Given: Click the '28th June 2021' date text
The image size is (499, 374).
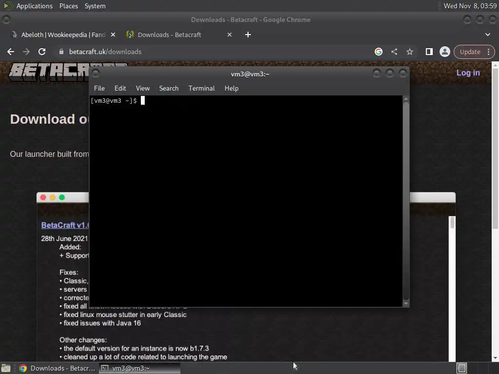Looking at the screenshot, I should click(x=64, y=239).
